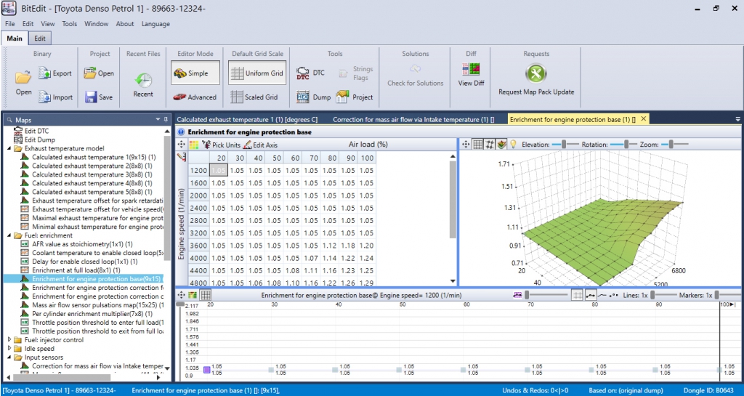The width and height of the screenshot is (744, 396).
Task: Pin the Maps panel
Action: pos(166,119)
